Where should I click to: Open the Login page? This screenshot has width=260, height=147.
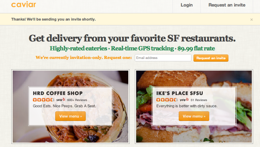(x=187, y=5)
